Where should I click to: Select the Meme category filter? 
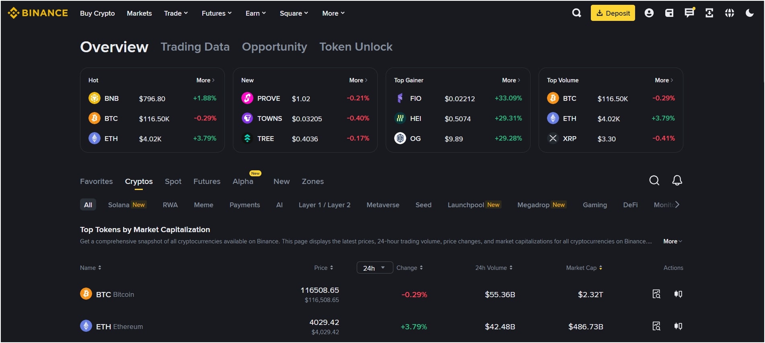click(204, 205)
